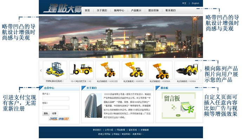Click the 注册 button
242x140 pixels.
click(54, 113)
